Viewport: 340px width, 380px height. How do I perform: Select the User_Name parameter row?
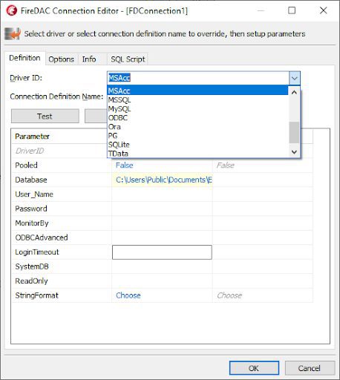coord(163,194)
